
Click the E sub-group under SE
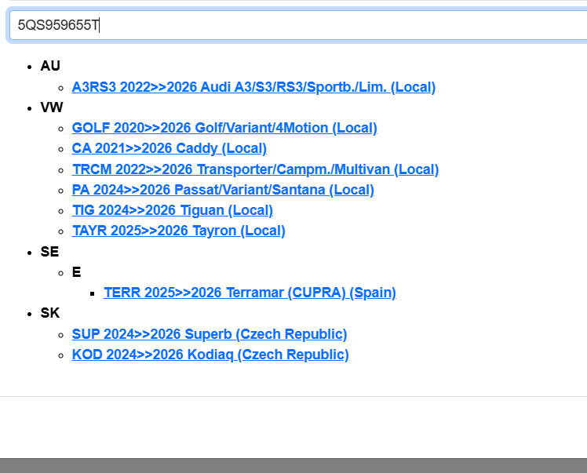76,272
